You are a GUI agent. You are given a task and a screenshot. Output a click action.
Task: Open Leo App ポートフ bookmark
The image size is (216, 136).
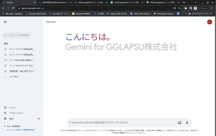pyautogui.click(x=59, y=14)
